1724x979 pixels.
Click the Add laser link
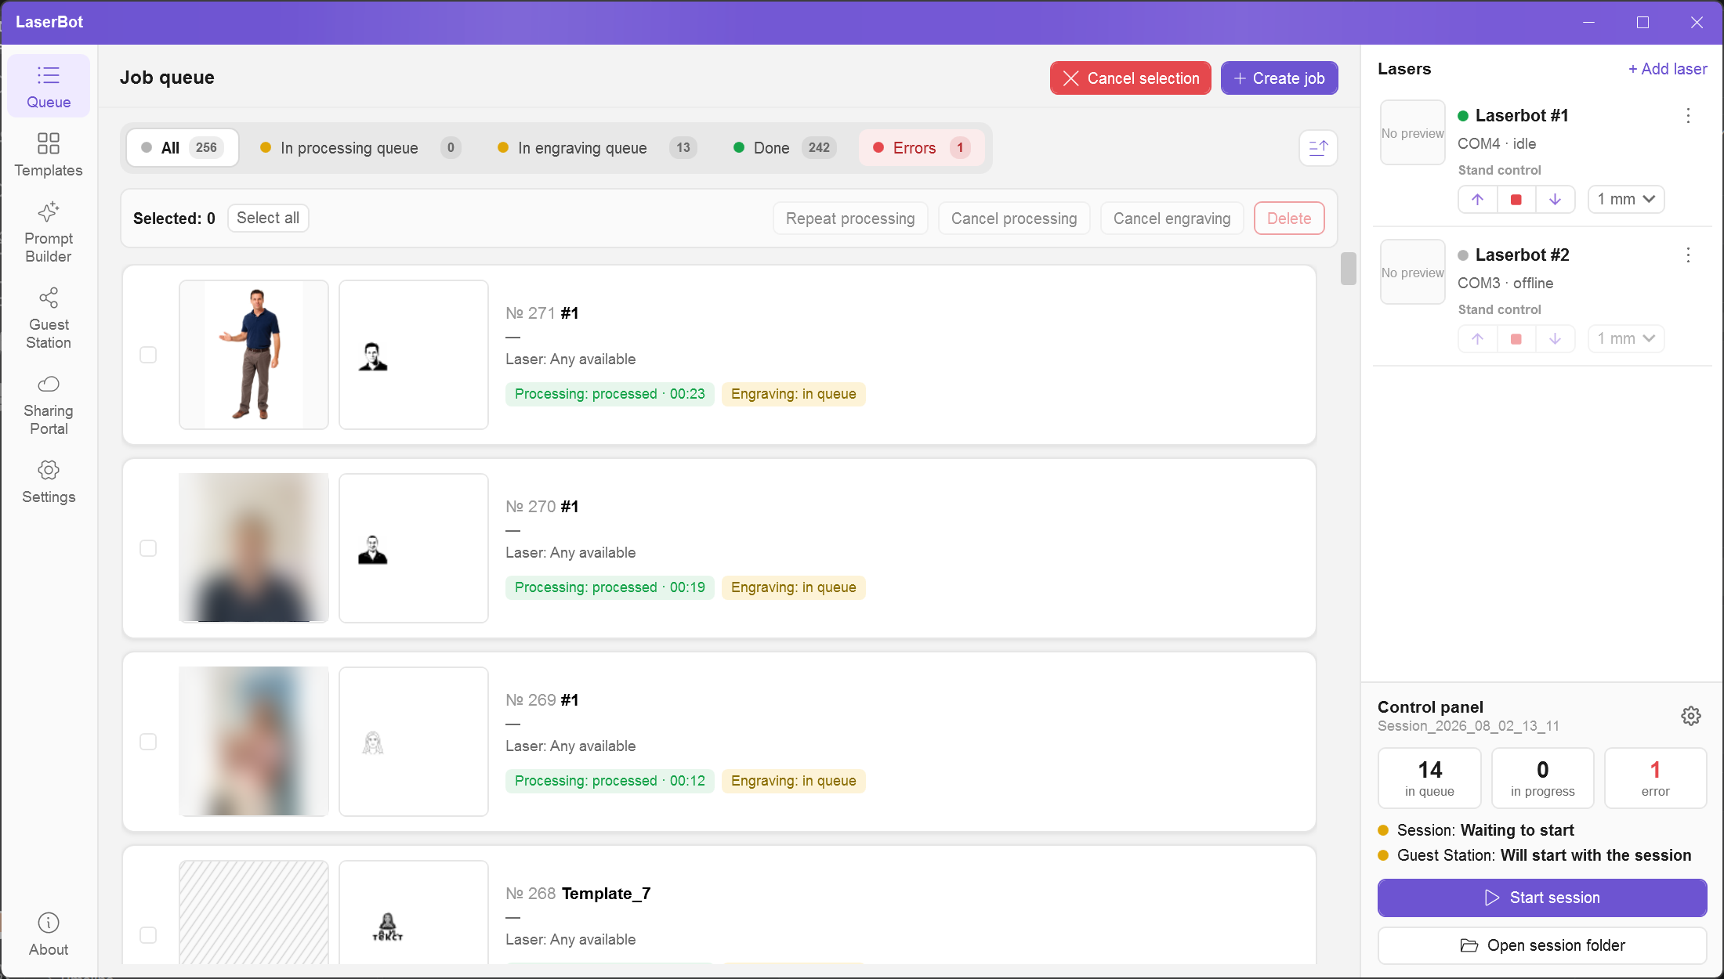tap(1668, 69)
